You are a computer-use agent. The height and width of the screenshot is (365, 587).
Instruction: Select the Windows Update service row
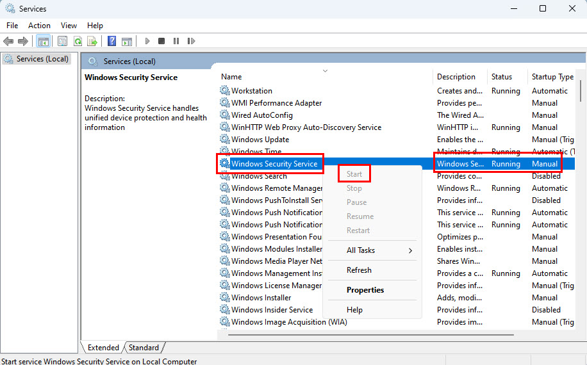[260, 140]
